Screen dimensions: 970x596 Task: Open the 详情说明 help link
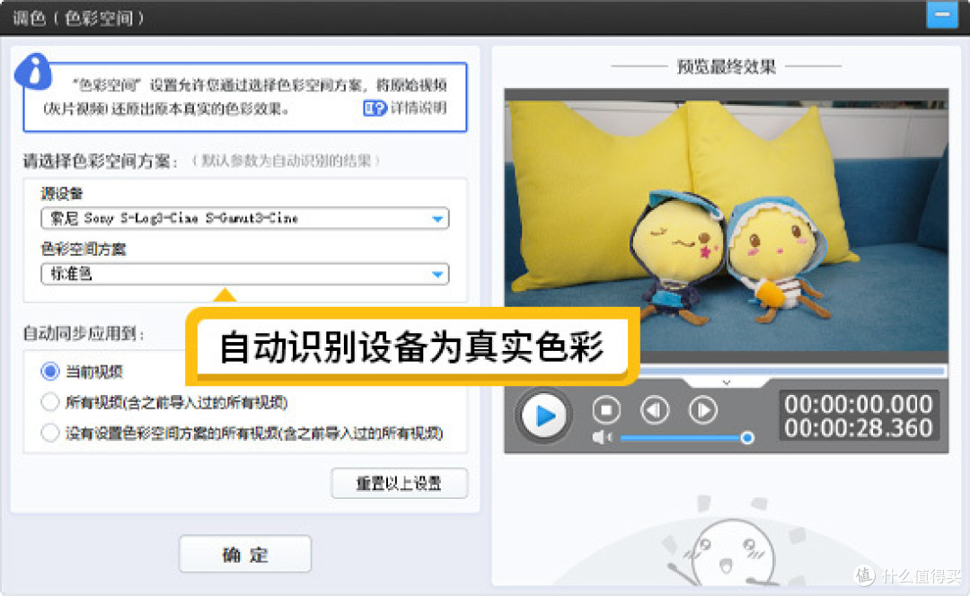(x=405, y=109)
